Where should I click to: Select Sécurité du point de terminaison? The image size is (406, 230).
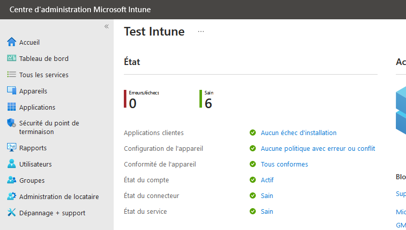(49, 127)
